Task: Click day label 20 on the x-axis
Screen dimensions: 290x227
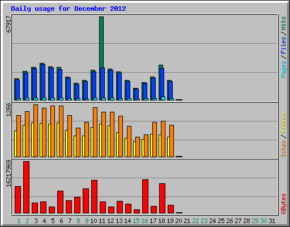Action: click(x=178, y=221)
